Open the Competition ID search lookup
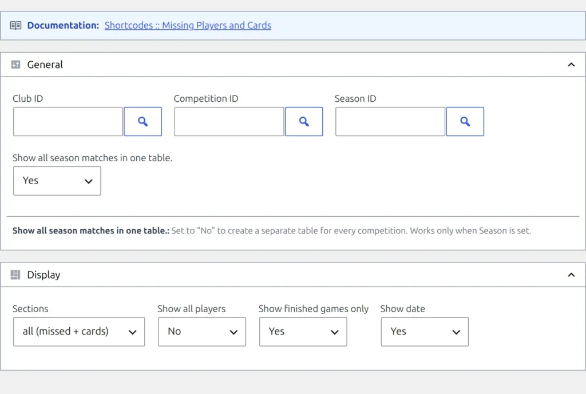This screenshot has width=586, height=394. [304, 121]
